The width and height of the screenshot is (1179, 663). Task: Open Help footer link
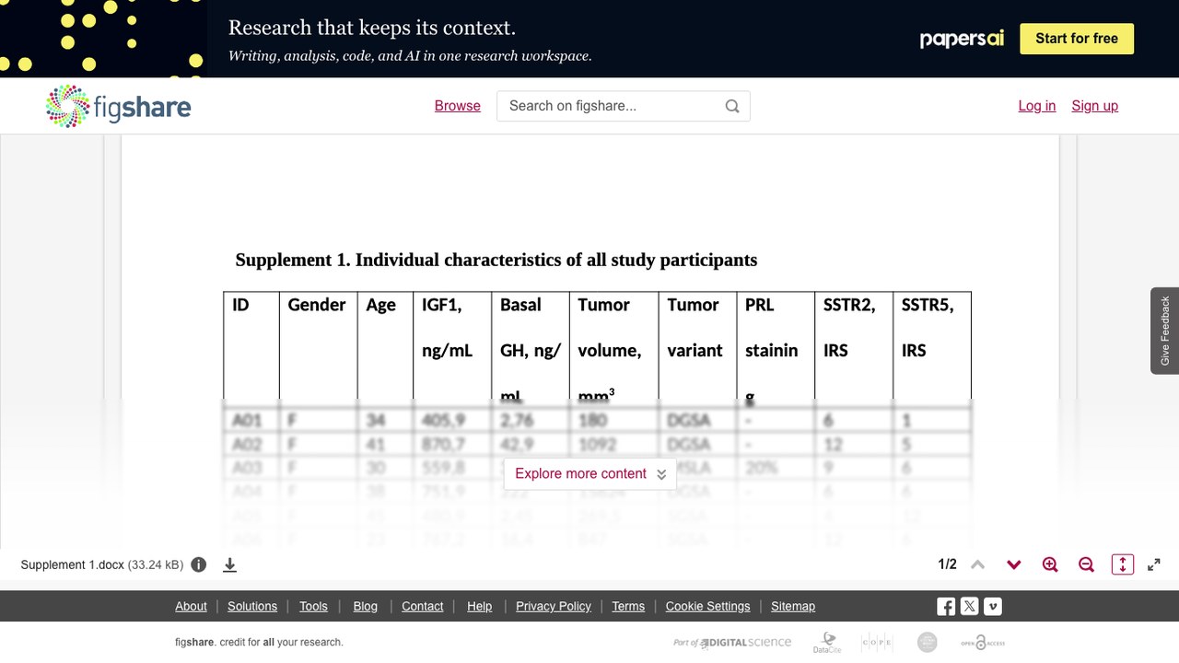pyautogui.click(x=480, y=606)
